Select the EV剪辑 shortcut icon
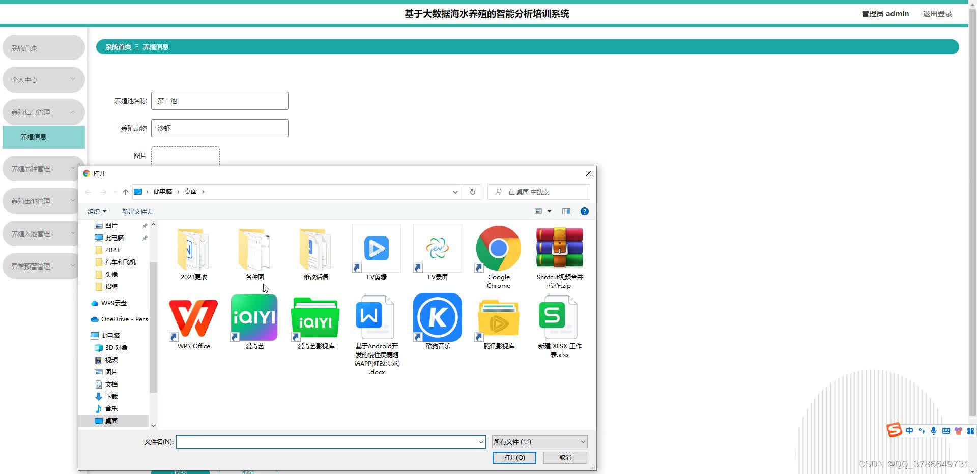This screenshot has width=977, height=474. pos(377,248)
